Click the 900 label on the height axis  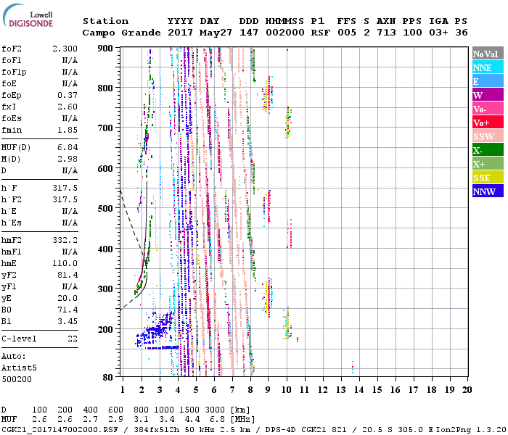coord(106,49)
